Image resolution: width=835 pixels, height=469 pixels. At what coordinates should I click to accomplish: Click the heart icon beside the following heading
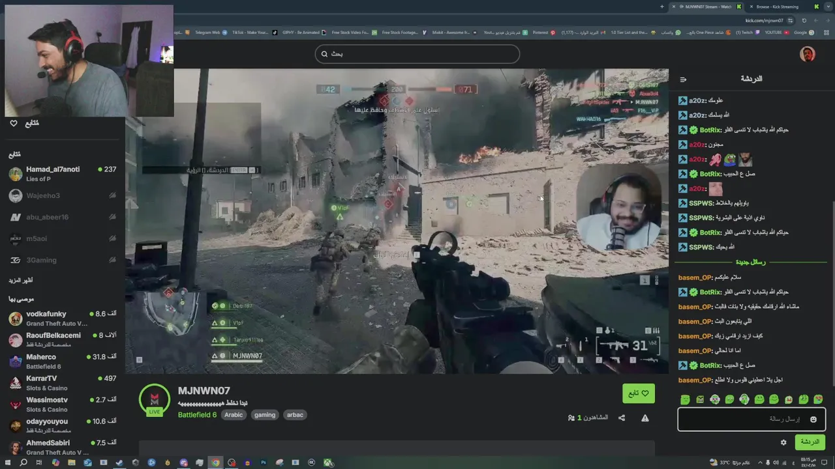(14, 123)
